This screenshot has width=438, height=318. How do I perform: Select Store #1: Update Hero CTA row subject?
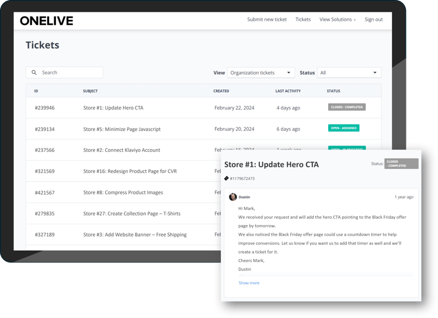click(x=113, y=108)
